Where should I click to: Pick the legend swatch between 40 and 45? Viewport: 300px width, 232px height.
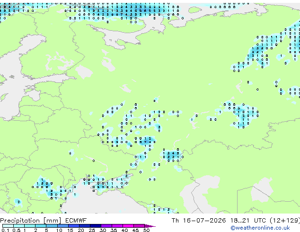click(x=128, y=226)
